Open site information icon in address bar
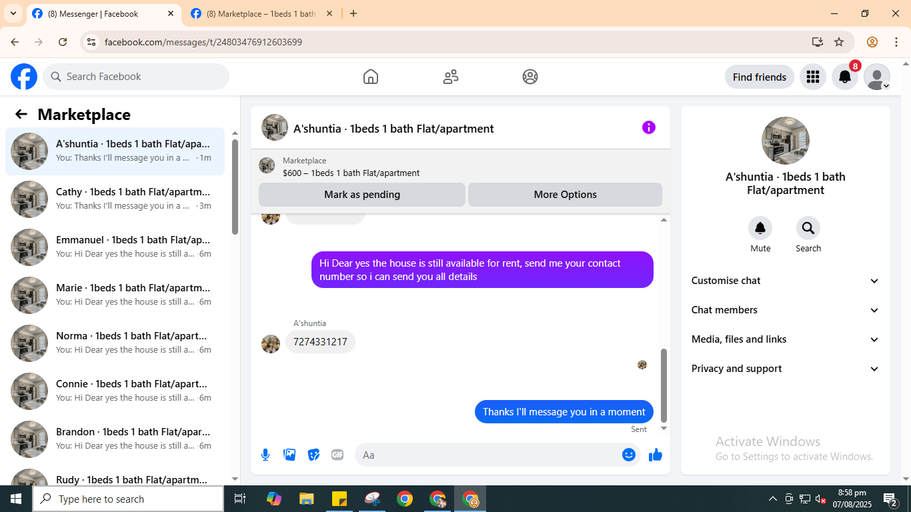The height and width of the screenshot is (512, 911). point(92,42)
